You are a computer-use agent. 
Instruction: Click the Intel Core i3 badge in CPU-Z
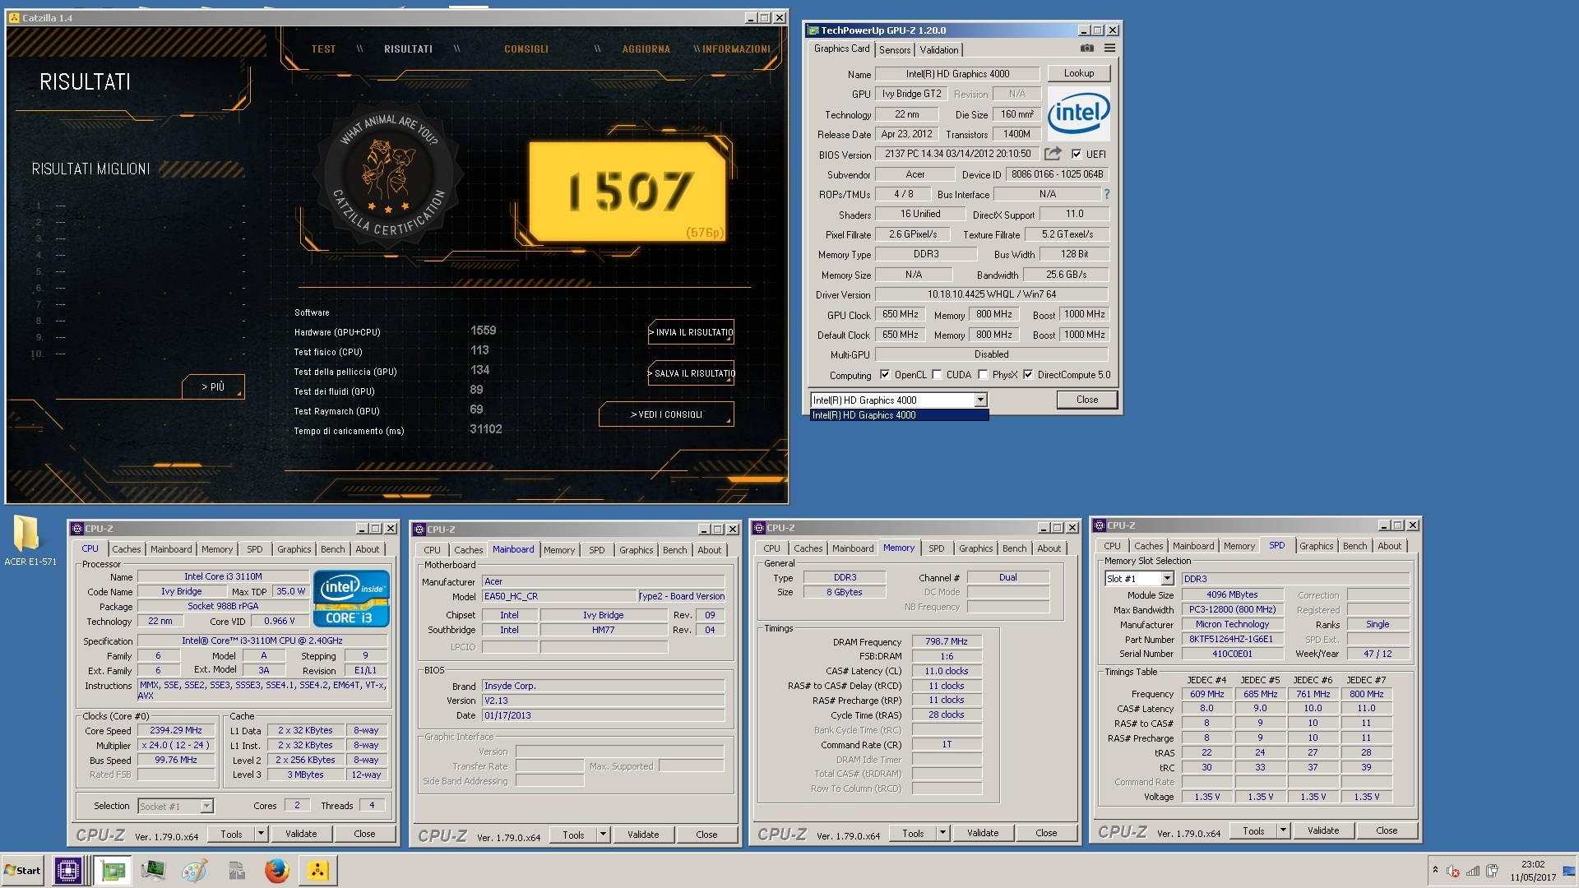click(x=351, y=599)
